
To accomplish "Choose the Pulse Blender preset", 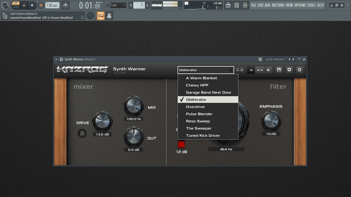I will pos(208,114).
